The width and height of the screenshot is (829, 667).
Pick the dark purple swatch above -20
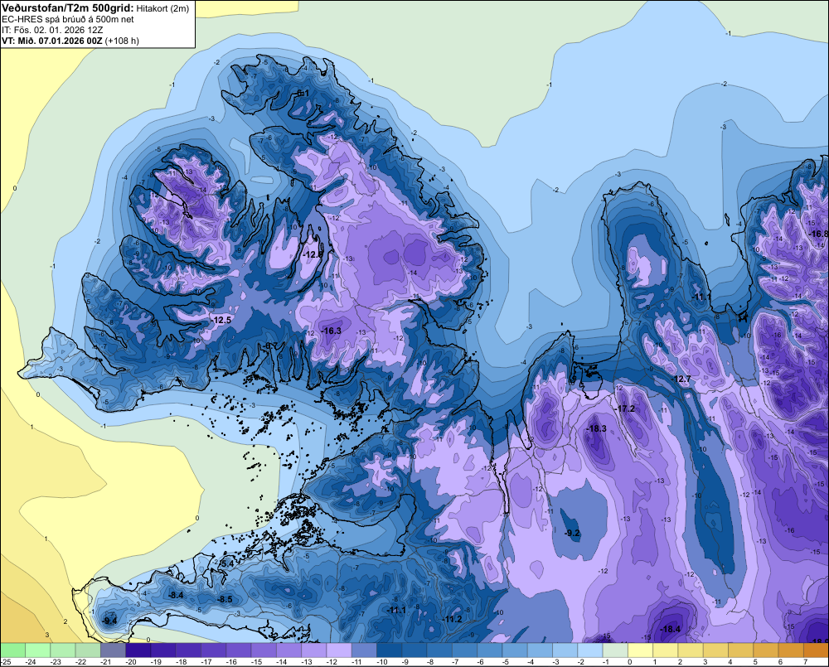[138, 650]
